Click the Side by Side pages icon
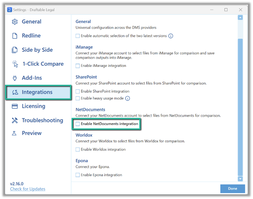 [14, 50]
